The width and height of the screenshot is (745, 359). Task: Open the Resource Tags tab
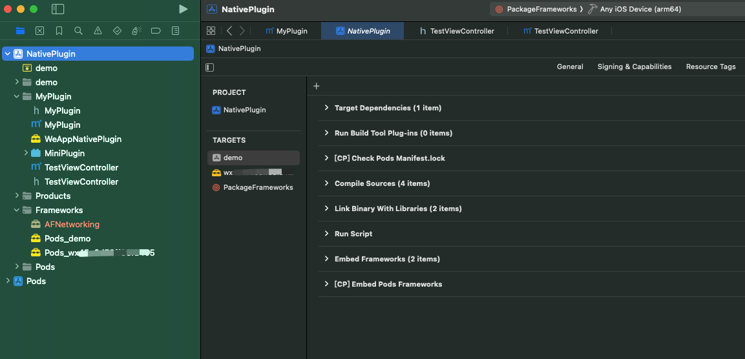point(711,67)
